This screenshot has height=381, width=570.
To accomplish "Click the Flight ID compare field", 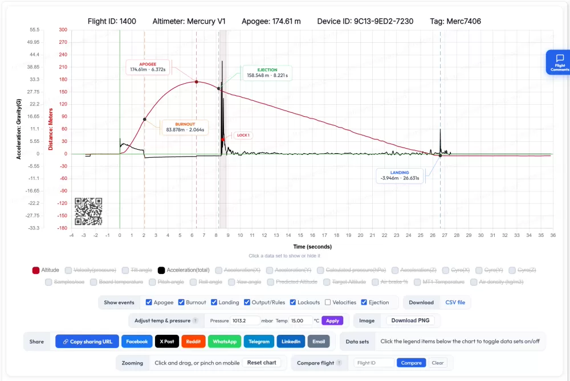I will pos(373,363).
